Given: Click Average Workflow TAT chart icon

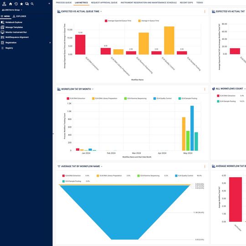Looking at the screenshot, I should tap(214, 166).
